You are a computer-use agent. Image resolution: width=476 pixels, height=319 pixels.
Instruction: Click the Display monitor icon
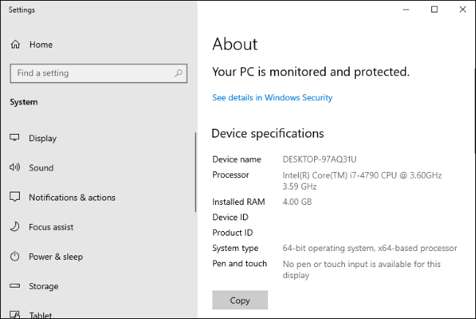[x=15, y=138]
